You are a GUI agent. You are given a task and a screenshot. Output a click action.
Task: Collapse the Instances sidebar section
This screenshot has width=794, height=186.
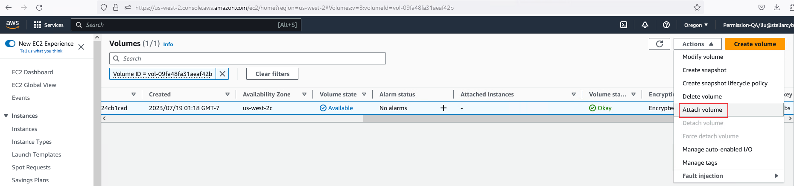coord(6,116)
